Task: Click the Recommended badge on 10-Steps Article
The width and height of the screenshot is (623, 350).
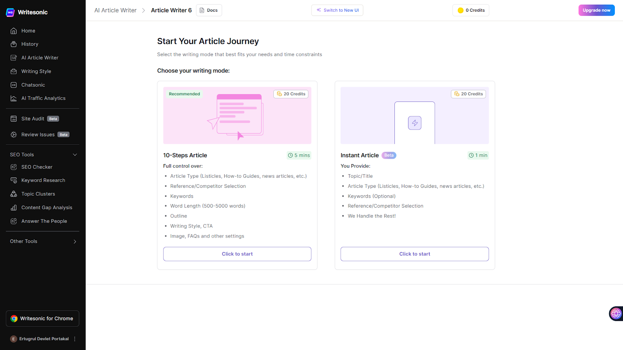Action: [184, 94]
